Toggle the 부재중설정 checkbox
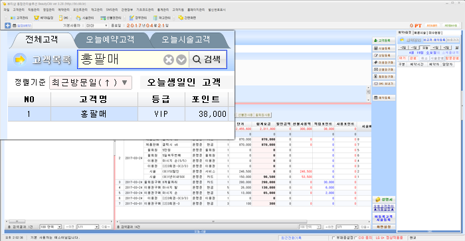 pos(333,238)
